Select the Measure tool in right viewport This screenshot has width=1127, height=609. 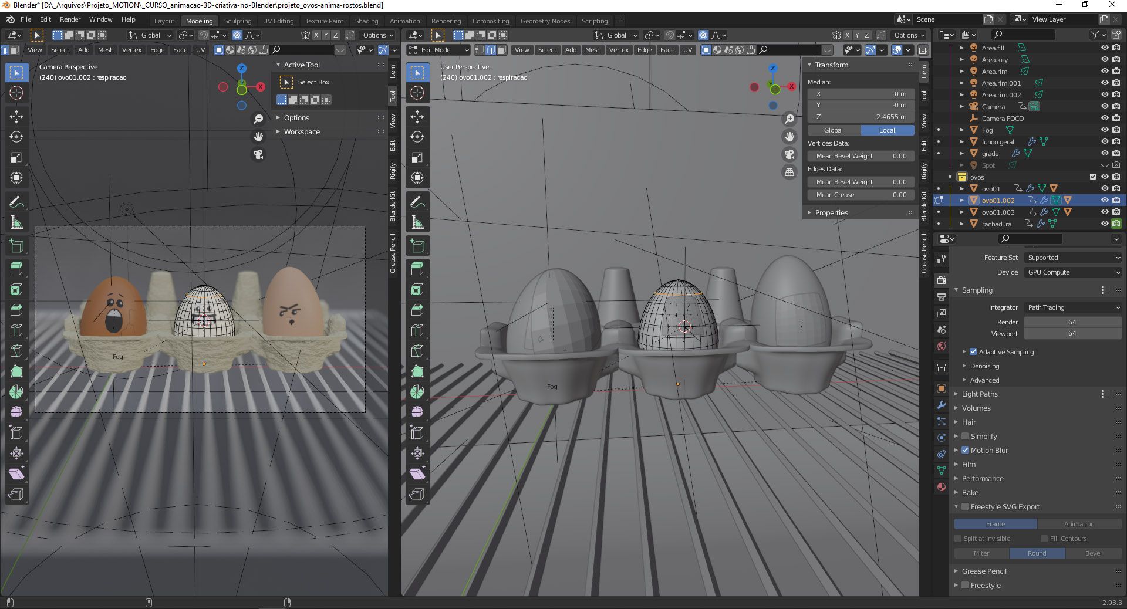(417, 222)
